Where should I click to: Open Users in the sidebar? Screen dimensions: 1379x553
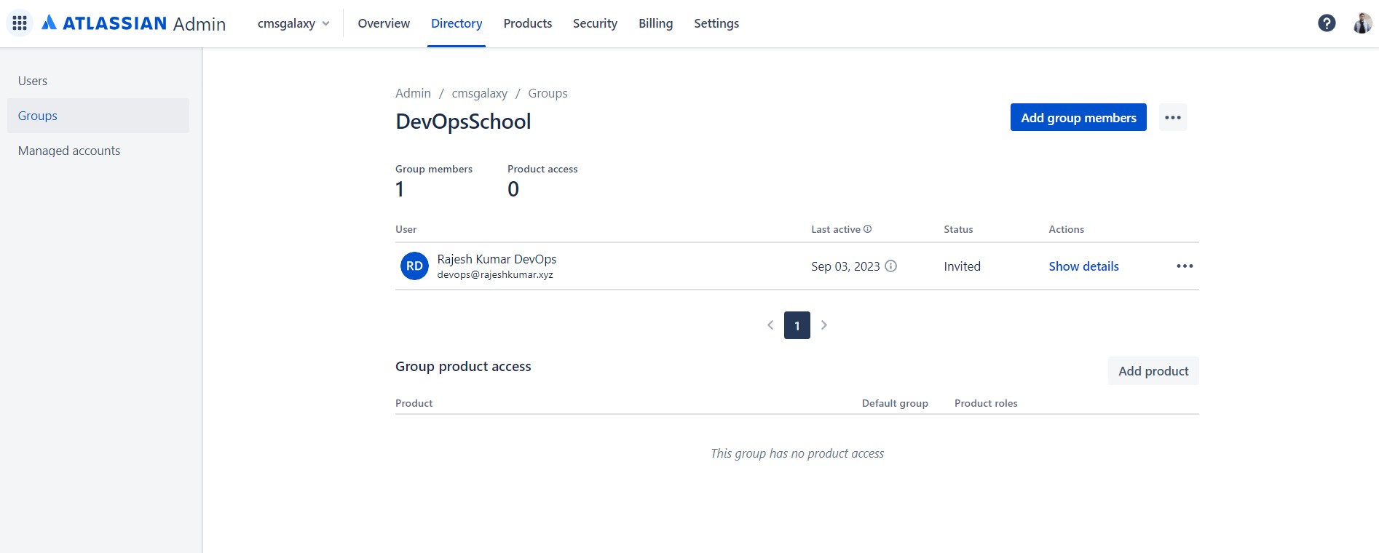click(x=98, y=81)
